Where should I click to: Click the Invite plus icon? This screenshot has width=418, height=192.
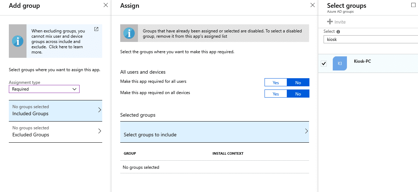pos(330,22)
